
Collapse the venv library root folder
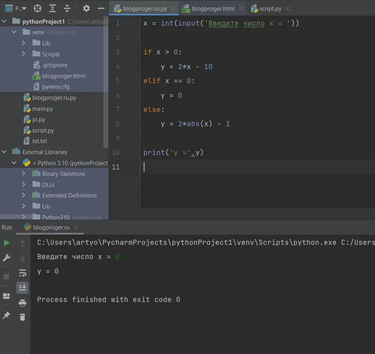pos(14,32)
